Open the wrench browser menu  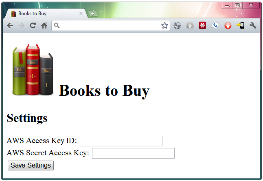point(253,26)
